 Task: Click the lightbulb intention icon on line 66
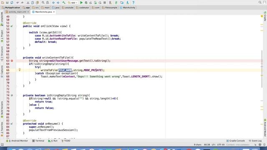[x=20, y=70]
